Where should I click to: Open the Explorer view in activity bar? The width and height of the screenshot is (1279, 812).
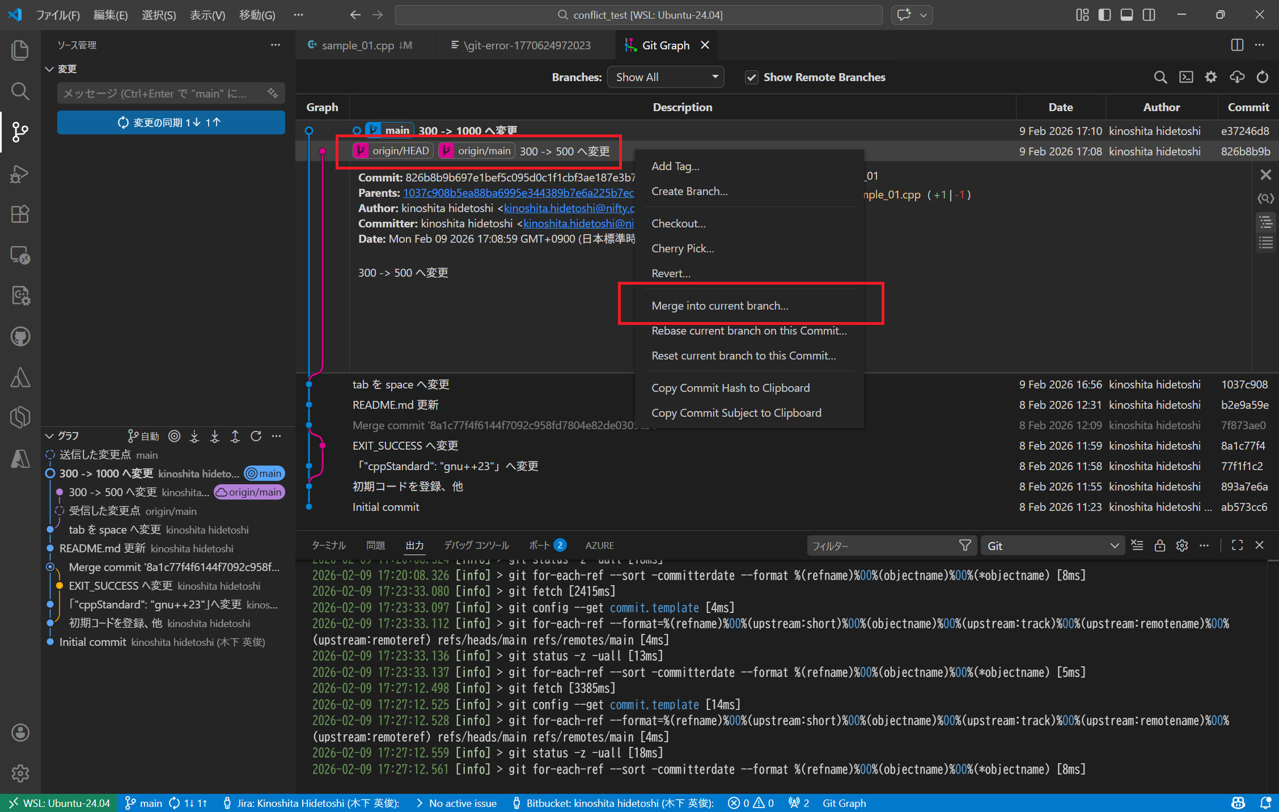point(20,50)
